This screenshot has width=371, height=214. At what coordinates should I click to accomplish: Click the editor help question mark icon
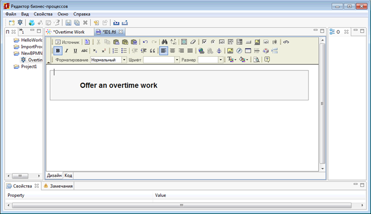point(267,60)
